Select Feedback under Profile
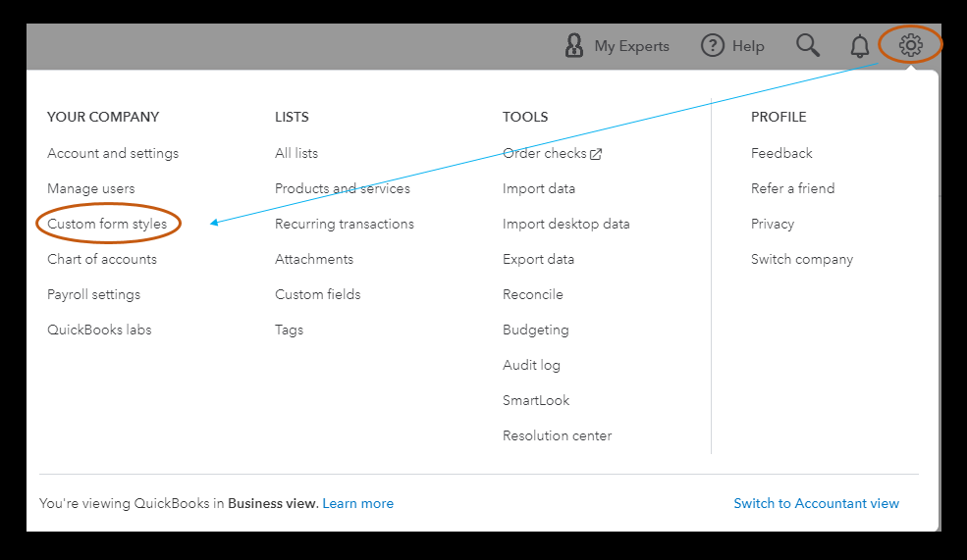The image size is (967, 560). pos(781,153)
